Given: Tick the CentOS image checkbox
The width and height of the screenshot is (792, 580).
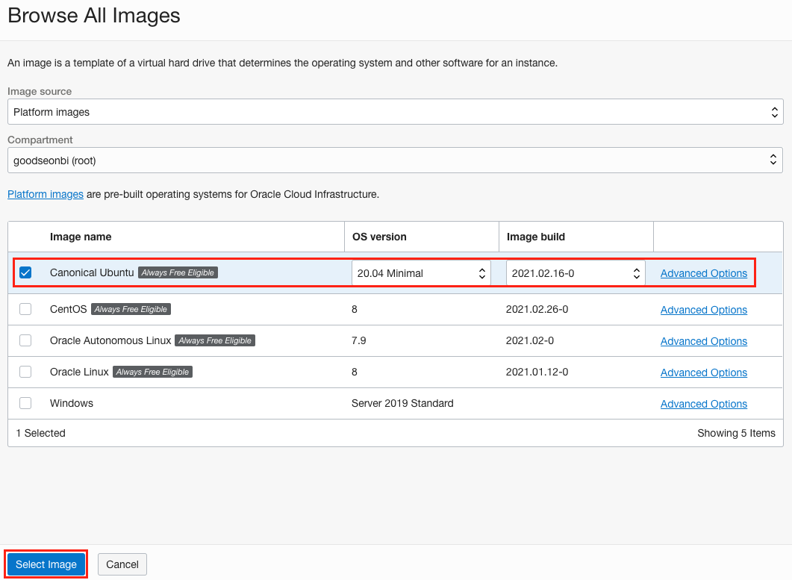Looking at the screenshot, I should (25, 309).
